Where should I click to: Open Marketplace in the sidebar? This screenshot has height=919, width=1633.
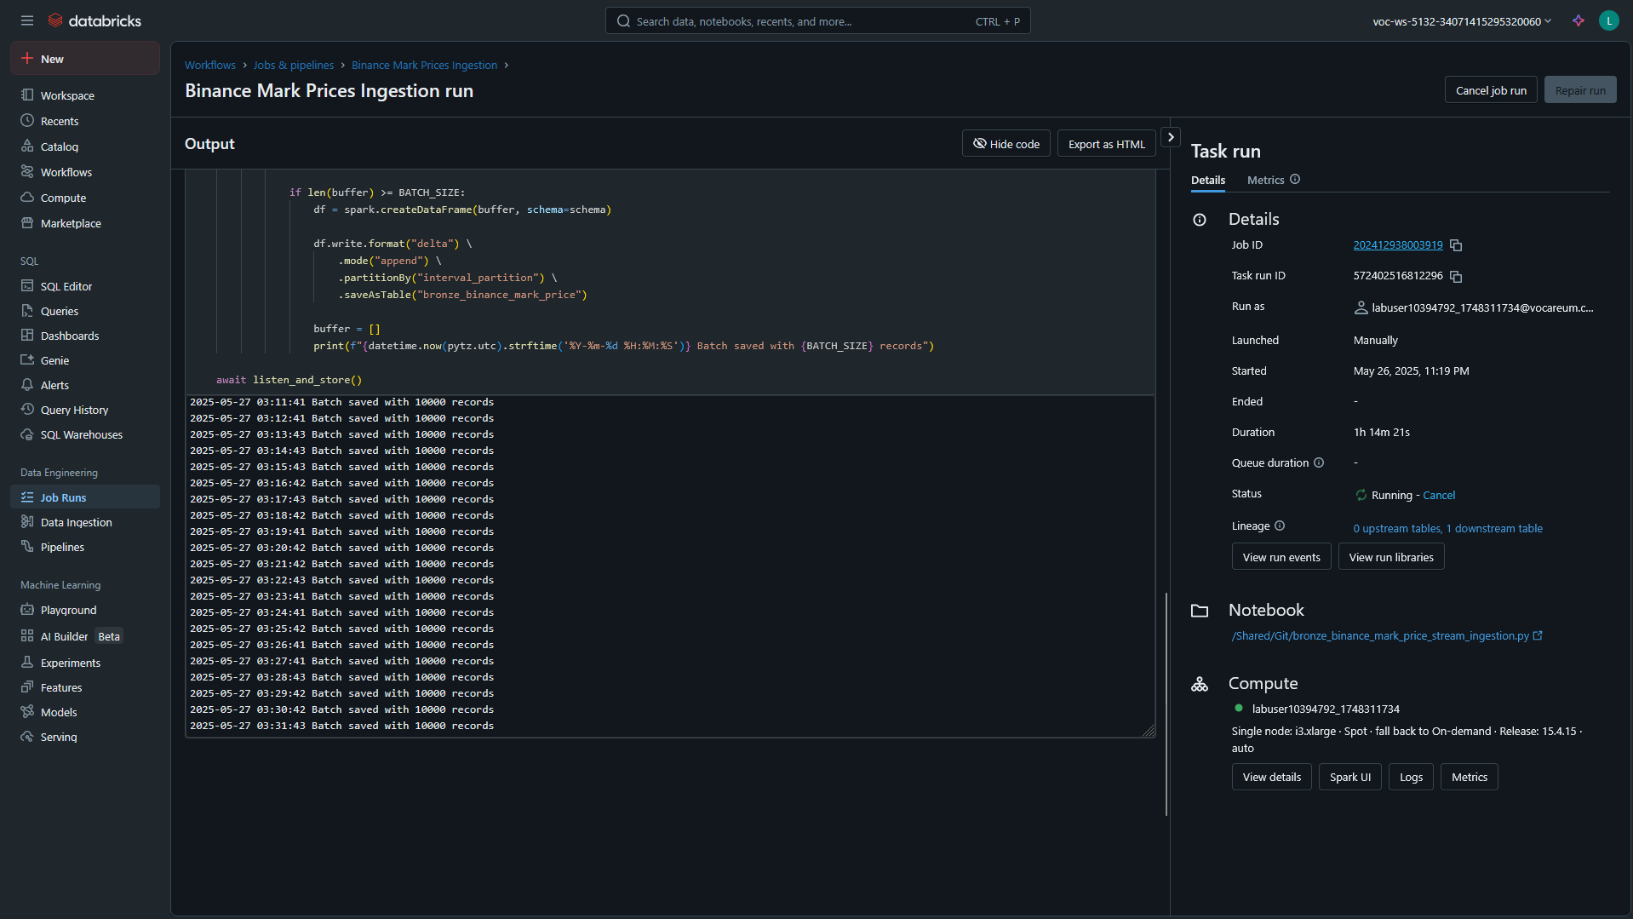point(85,223)
